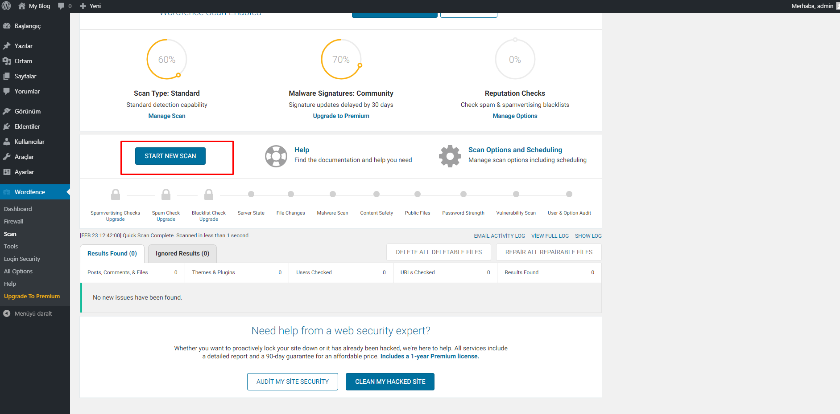
Task: Open the Help heading link
Action: (302, 150)
